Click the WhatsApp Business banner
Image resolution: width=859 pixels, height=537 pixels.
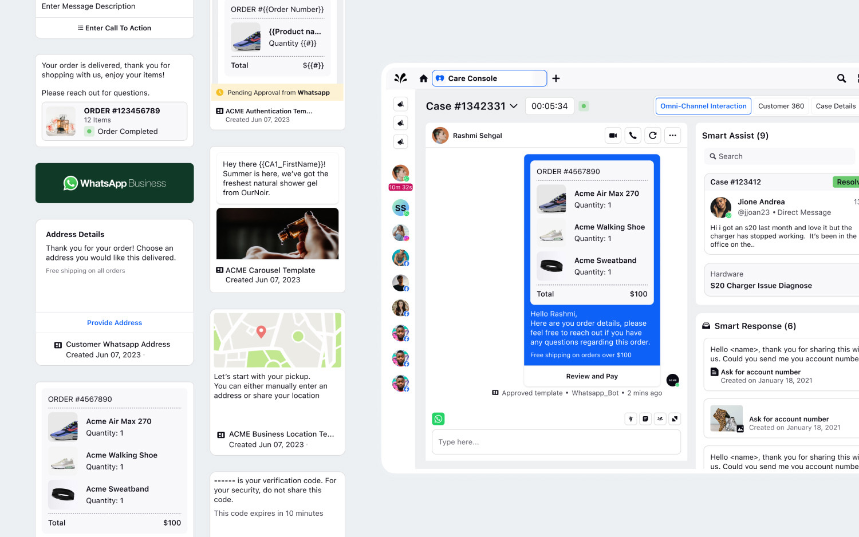115,183
